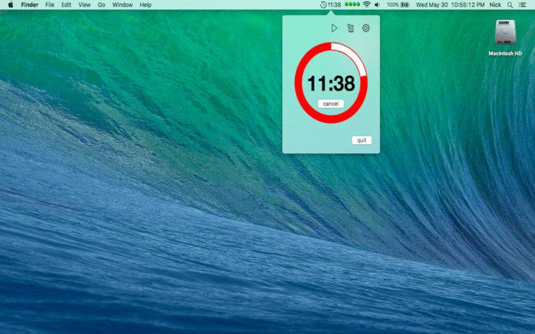Open the Nick user menu
Image resolution: width=535 pixels, height=334 pixels.
[495, 5]
